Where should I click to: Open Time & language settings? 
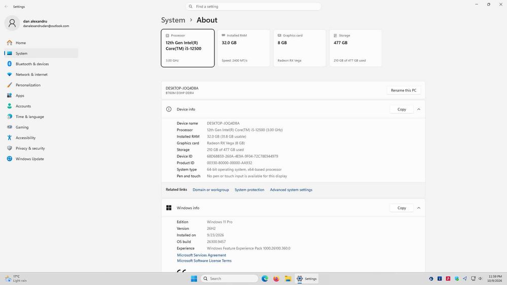point(41,116)
